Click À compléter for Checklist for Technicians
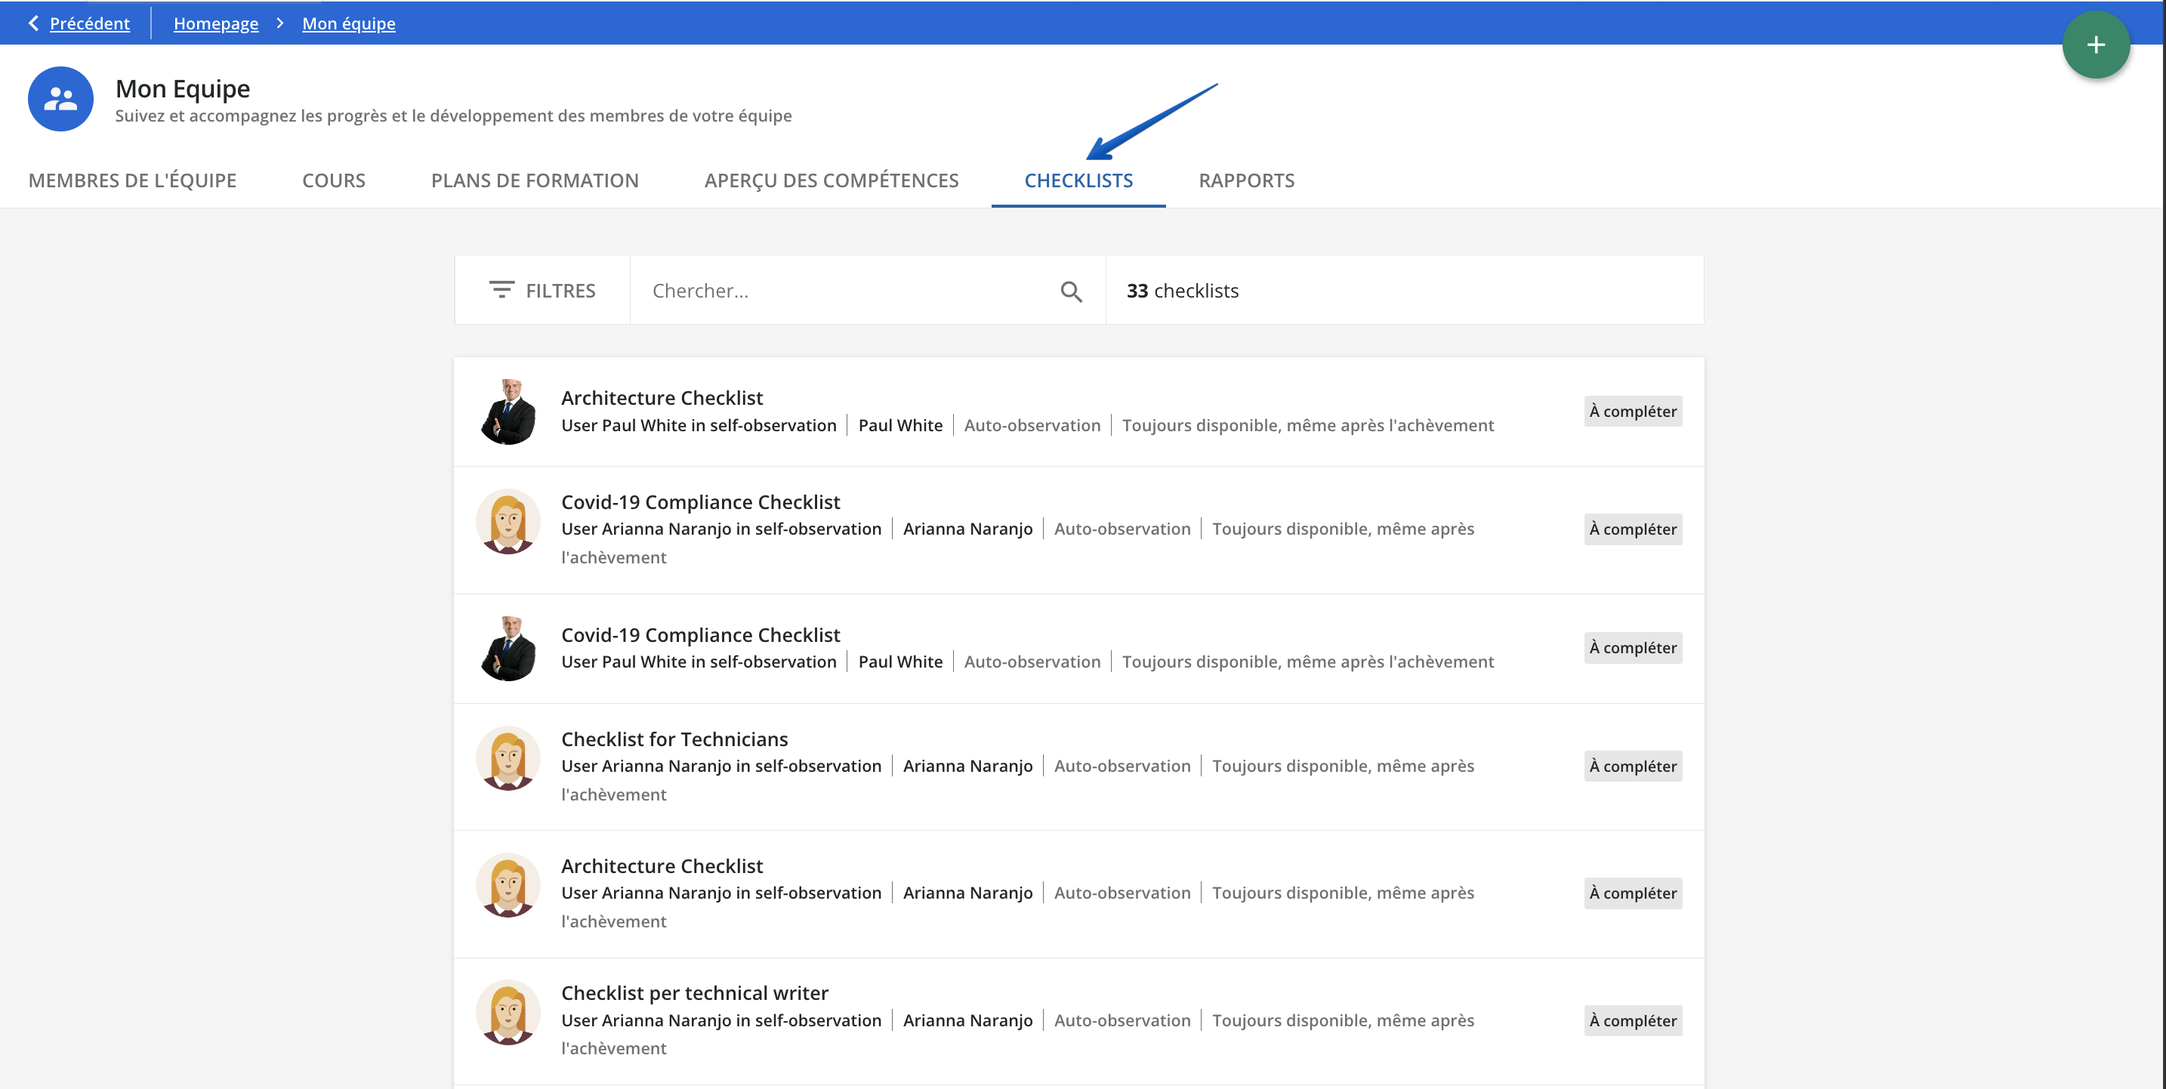Viewport: 2166px width, 1089px height. coord(1631,766)
